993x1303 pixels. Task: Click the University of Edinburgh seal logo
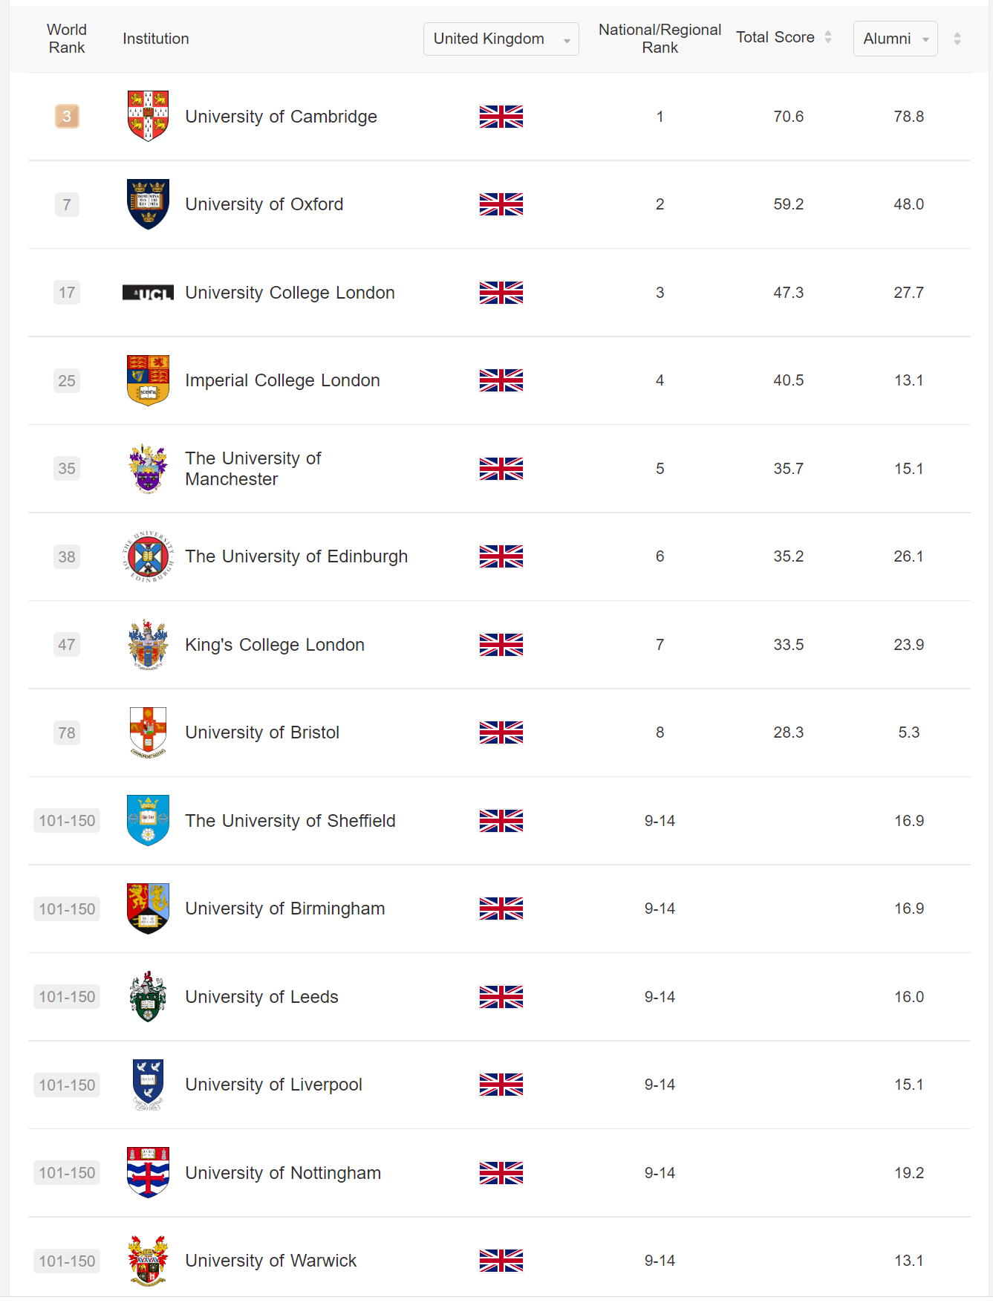click(x=148, y=556)
